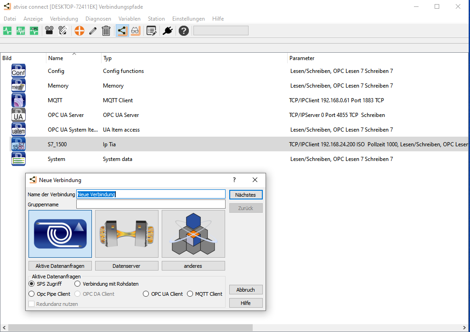470x332 pixels.
Task: Open the Verbindung menu
Action: coord(64,19)
